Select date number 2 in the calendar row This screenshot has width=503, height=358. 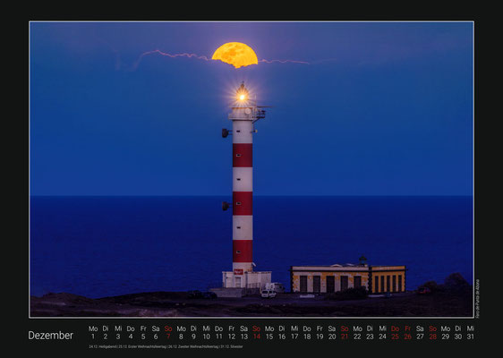click(x=106, y=337)
